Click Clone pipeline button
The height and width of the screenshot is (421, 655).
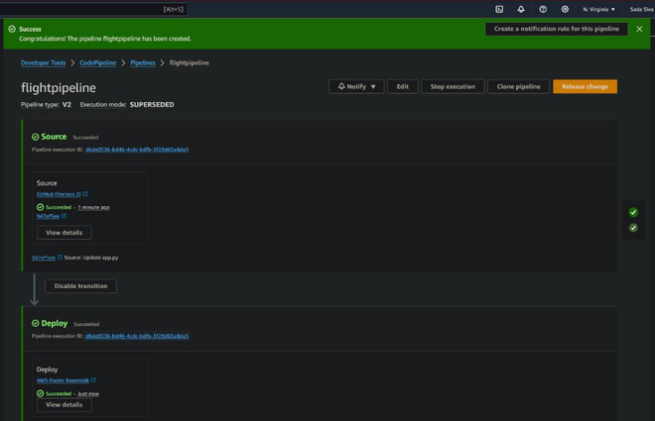(x=518, y=86)
